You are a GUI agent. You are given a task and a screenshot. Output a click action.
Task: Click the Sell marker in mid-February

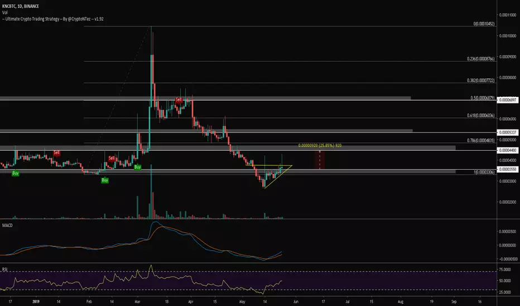(112, 158)
